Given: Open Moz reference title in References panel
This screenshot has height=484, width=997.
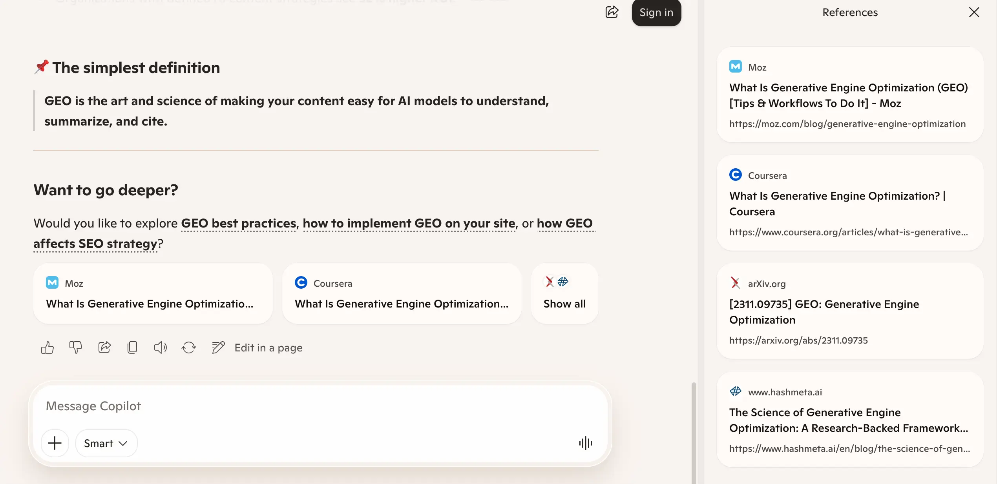Looking at the screenshot, I should pyautogui.click(x=849, y=95).
